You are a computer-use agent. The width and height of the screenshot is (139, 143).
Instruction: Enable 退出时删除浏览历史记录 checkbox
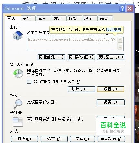pyautogui.click(x=29, y=82)
